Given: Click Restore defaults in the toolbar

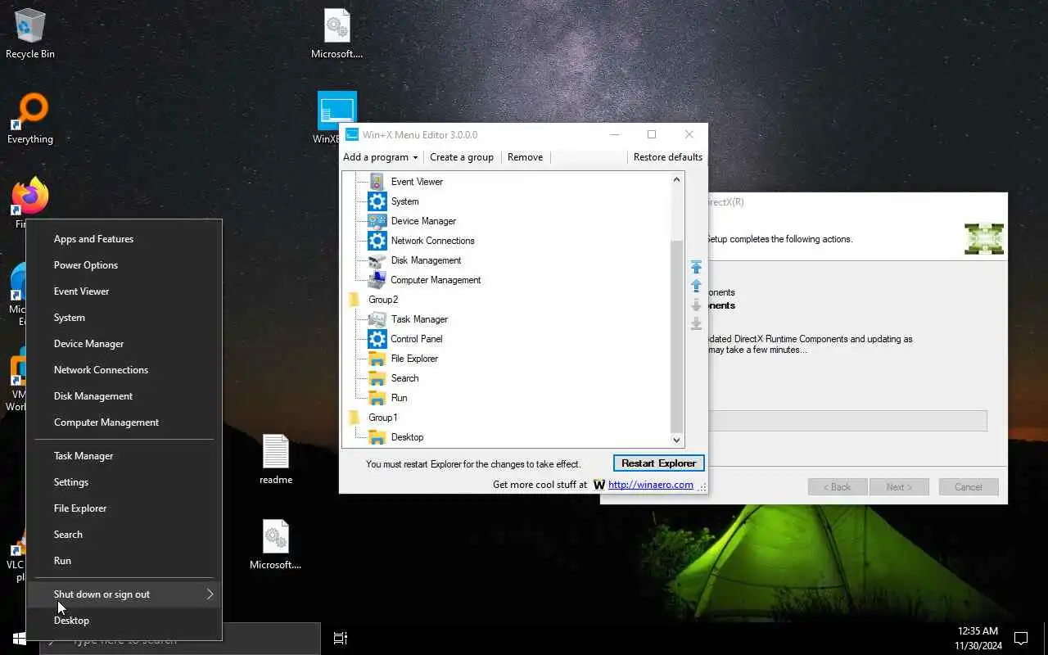Looking at the screenshot, I should click(x=668, y=157).
